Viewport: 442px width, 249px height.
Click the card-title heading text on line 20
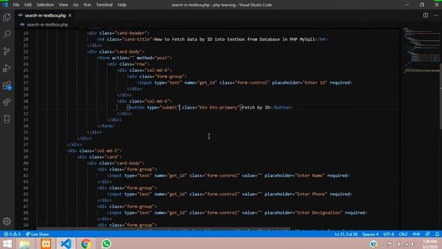(x=234, y=39)
